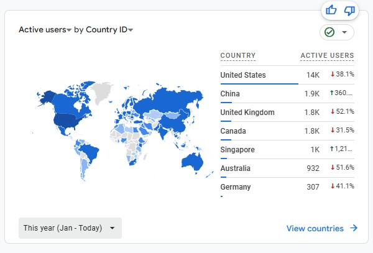Image resolution: width=373 pixels, height=253 pixels.
Task: Click Greenland on the world map
Action: click(x=99, y=93)
